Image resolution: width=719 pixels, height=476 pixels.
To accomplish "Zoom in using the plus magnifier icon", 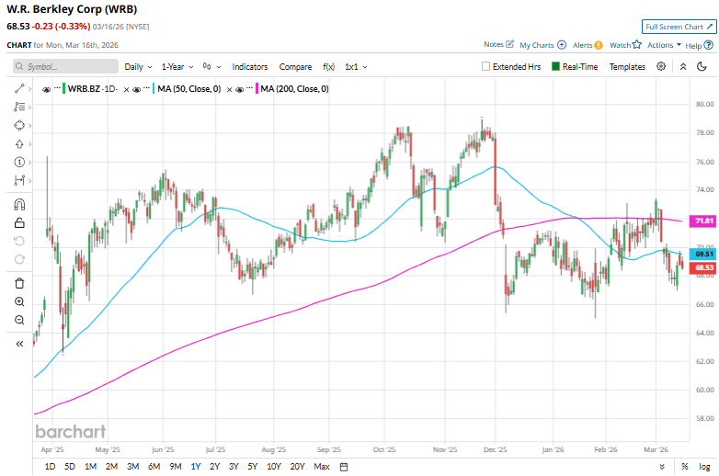I will [x=19, y=301].
